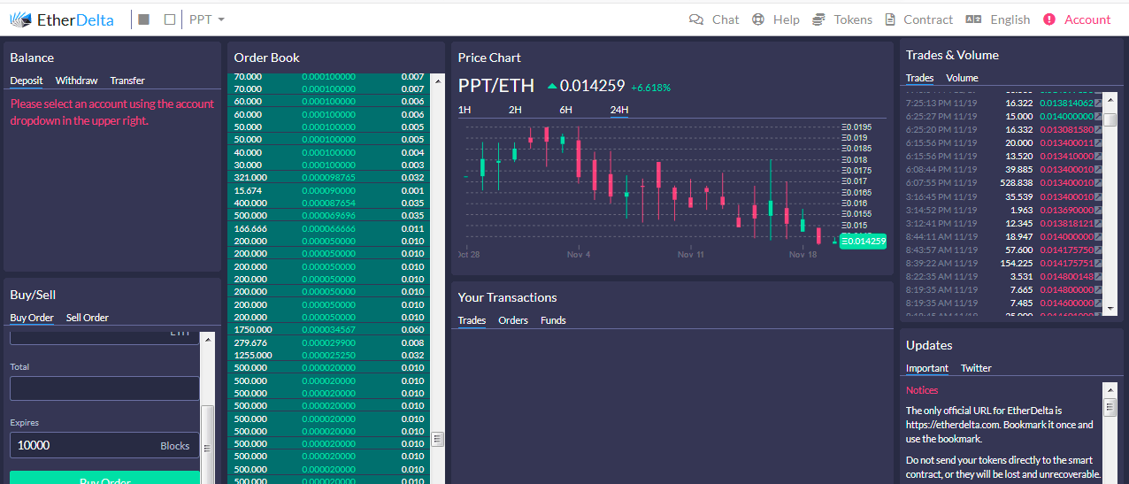Switch to the dark theme filled square
The height and width of the screenshot is (484, 1129).
coord(144,19)
